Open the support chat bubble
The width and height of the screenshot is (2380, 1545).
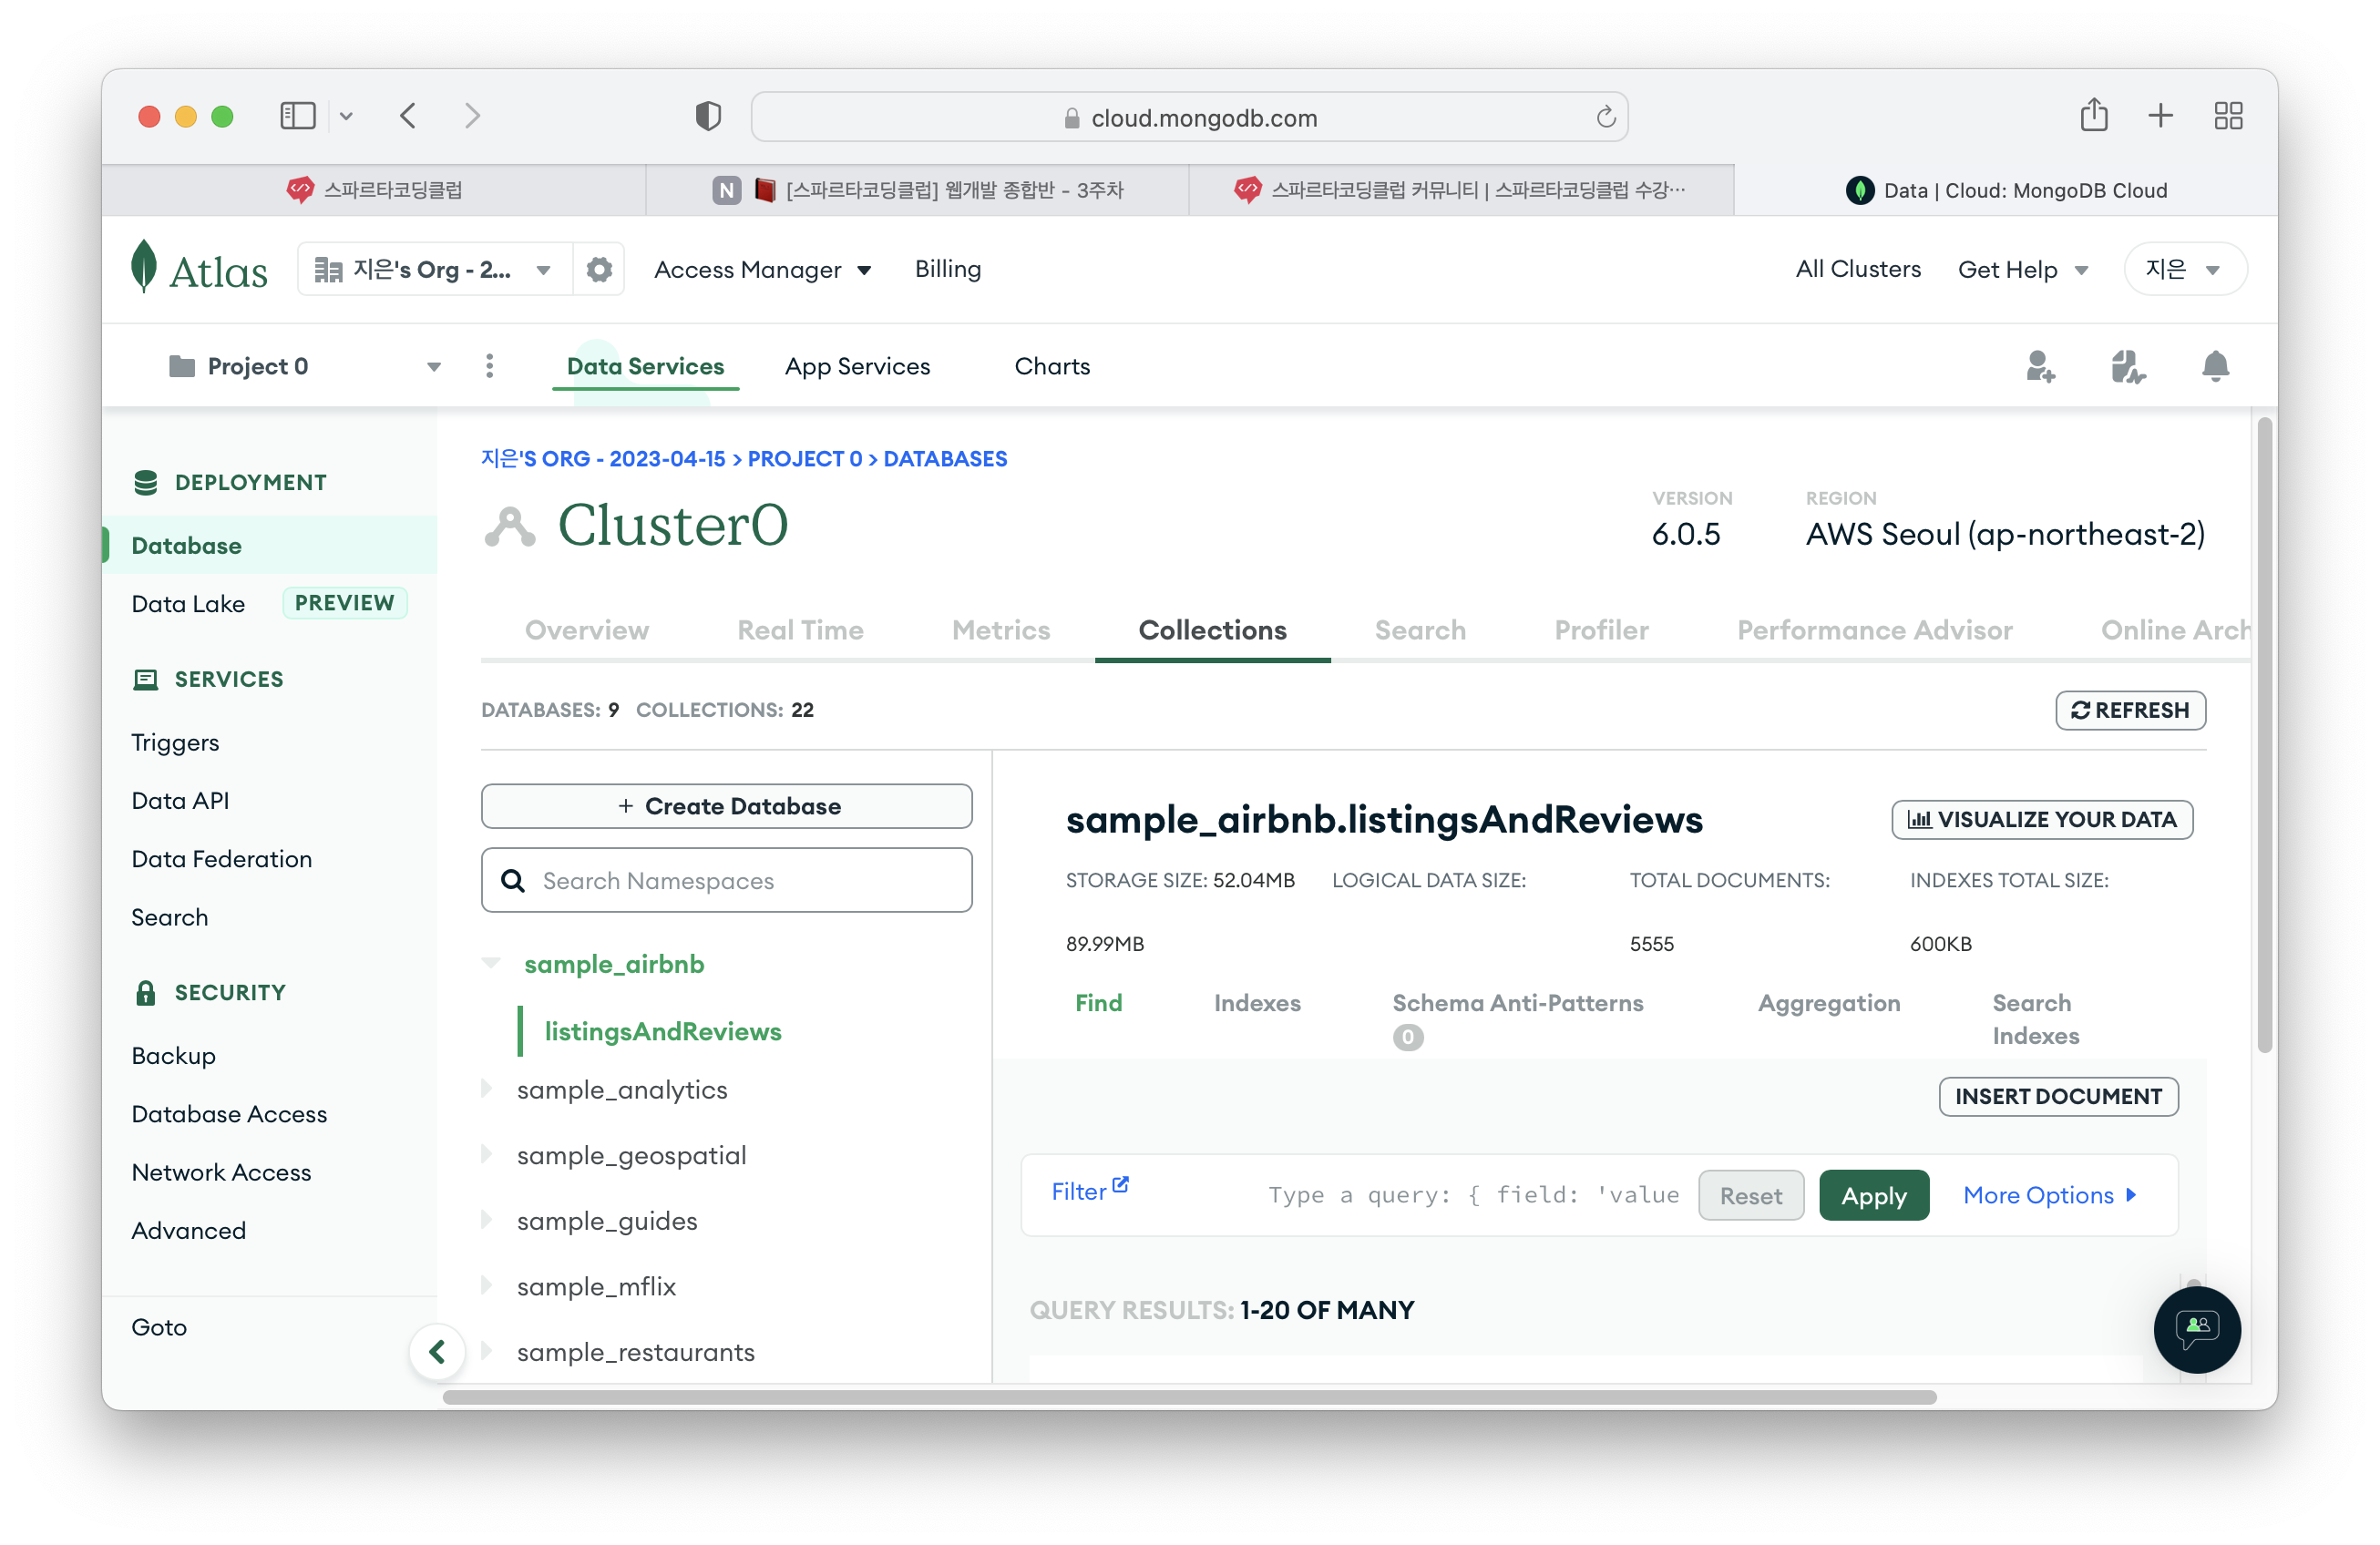click(2196, 1329)
